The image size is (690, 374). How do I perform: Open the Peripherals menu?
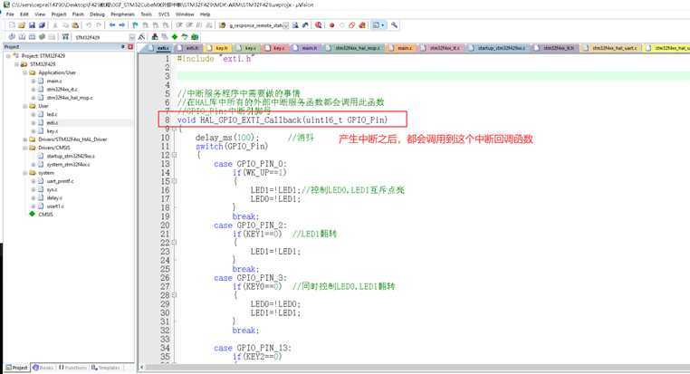tap(122, 14)
